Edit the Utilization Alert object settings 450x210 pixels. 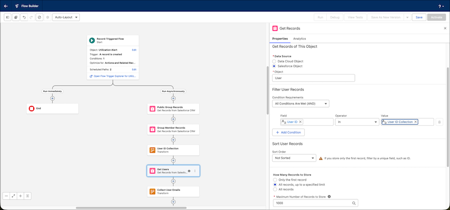pos(134,50)
